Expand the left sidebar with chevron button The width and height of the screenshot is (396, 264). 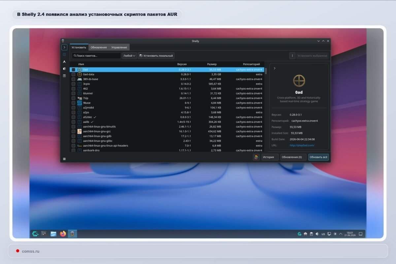pos(64,48)
